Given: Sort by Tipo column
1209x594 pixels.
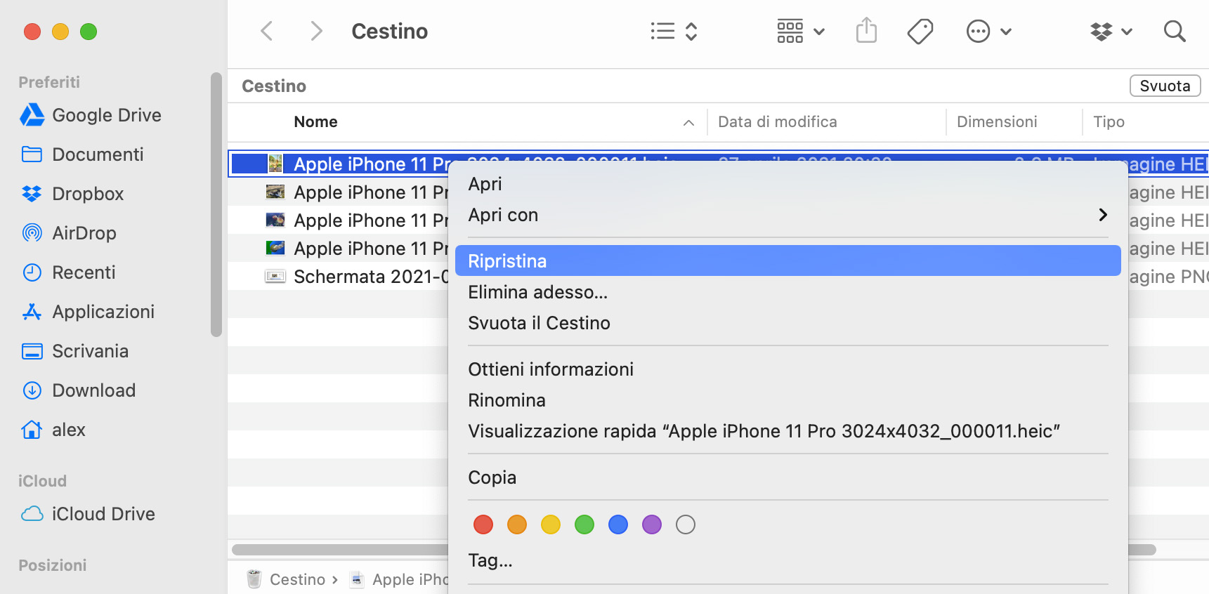Looking at the screenshot, I should [1109, 122].
